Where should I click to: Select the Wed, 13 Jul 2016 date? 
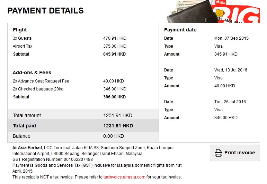pyautogui.click(x=231, y=70)
